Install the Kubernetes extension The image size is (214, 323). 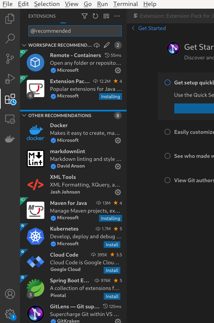[112, 245]
